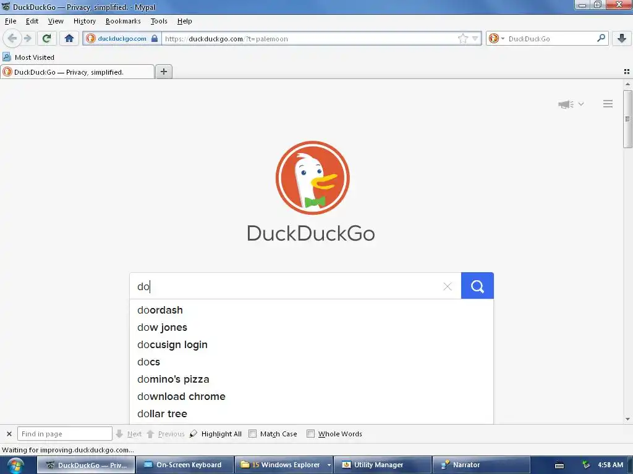Open the History menu
The width and height of the screenshot is (633, 474).
point(84,21)
